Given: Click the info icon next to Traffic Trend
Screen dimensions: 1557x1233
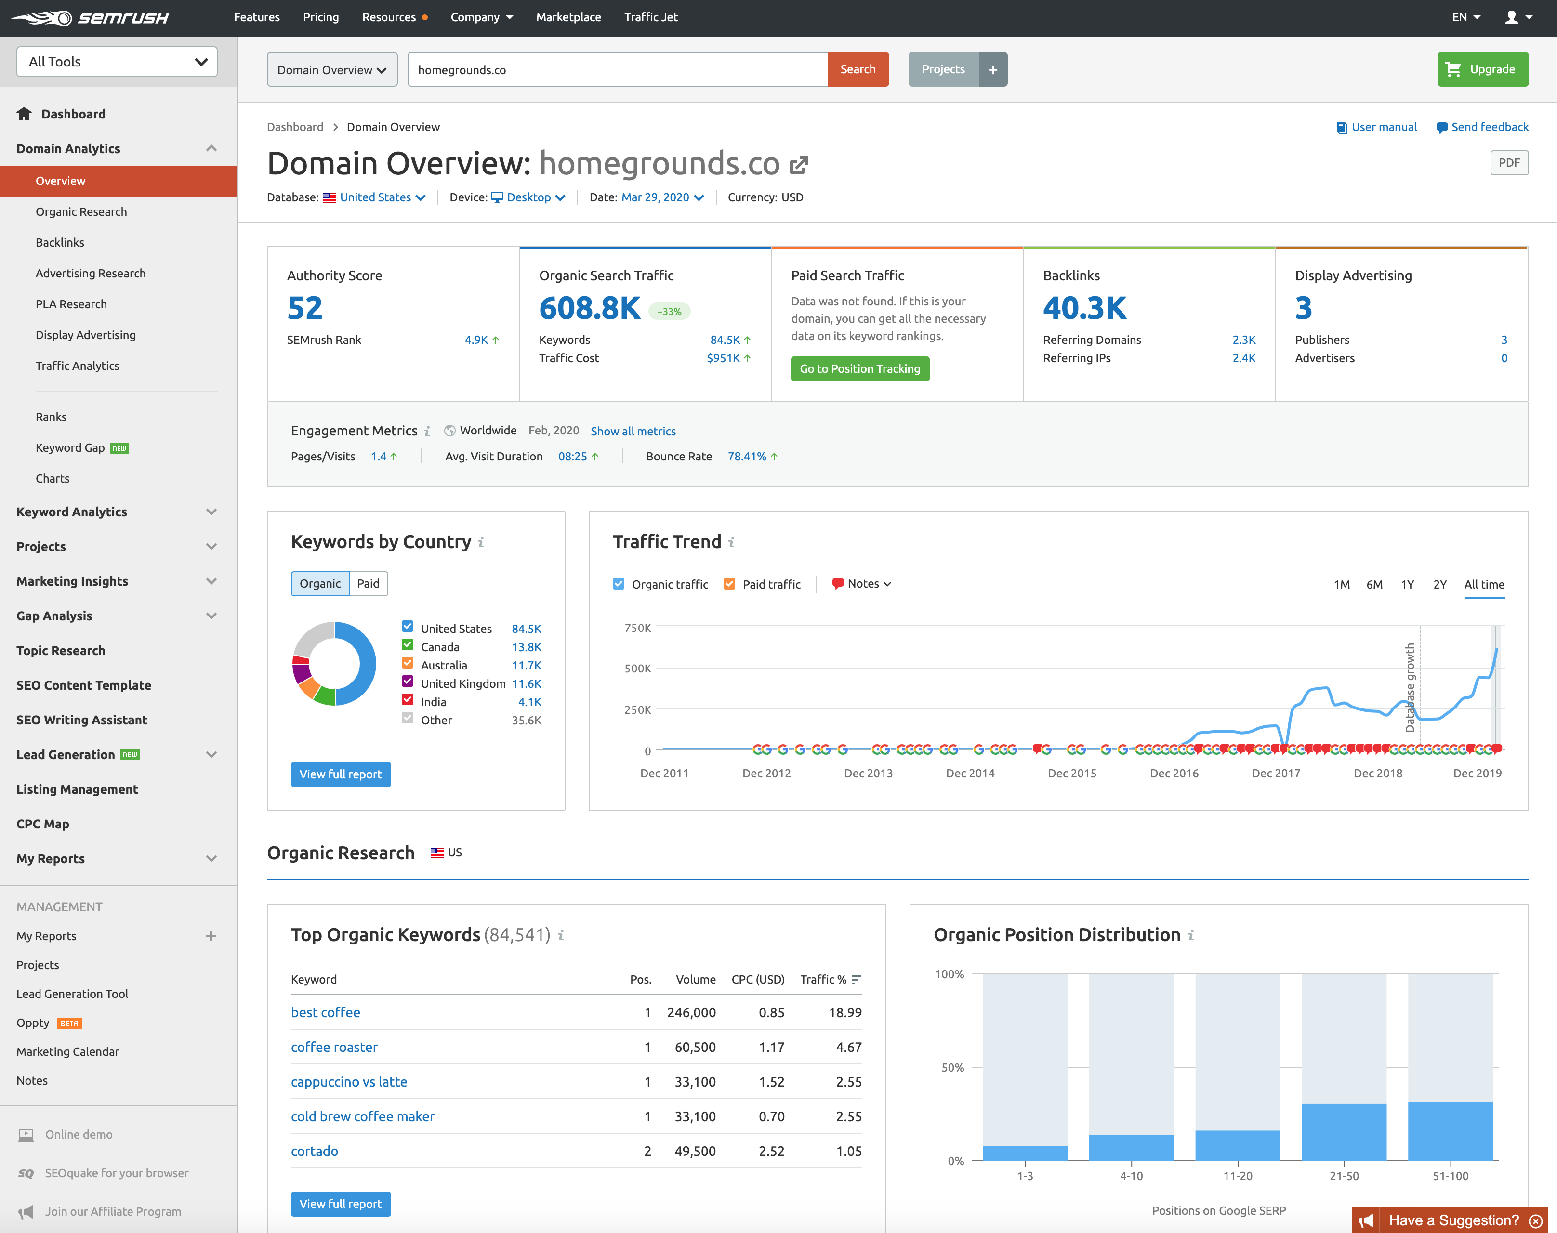Looking at the screenshot, I should [732, 542].
